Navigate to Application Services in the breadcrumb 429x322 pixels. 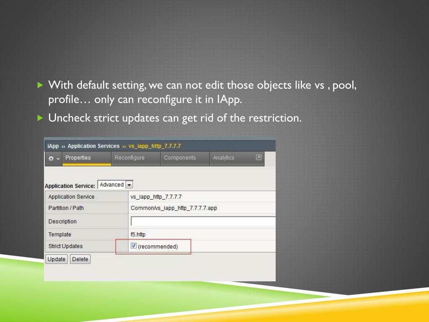pos(93,146)
